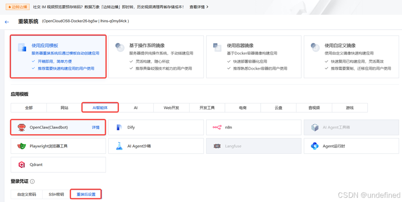Click the Qdrant logo icon
The width and height of the screenshot is (402, 202).
point(21,165)
